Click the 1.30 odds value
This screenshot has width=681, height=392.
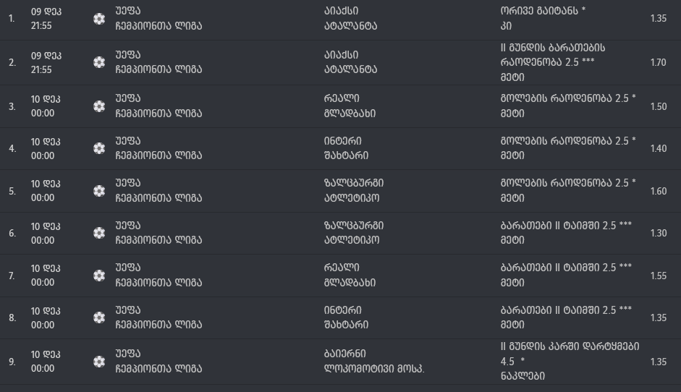click(658, 233)
